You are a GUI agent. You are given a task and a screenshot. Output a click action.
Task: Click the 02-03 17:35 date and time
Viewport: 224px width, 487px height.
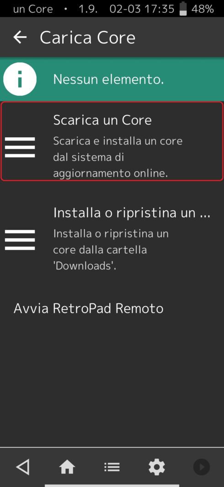pyautogui.click(x=142, y=9)
